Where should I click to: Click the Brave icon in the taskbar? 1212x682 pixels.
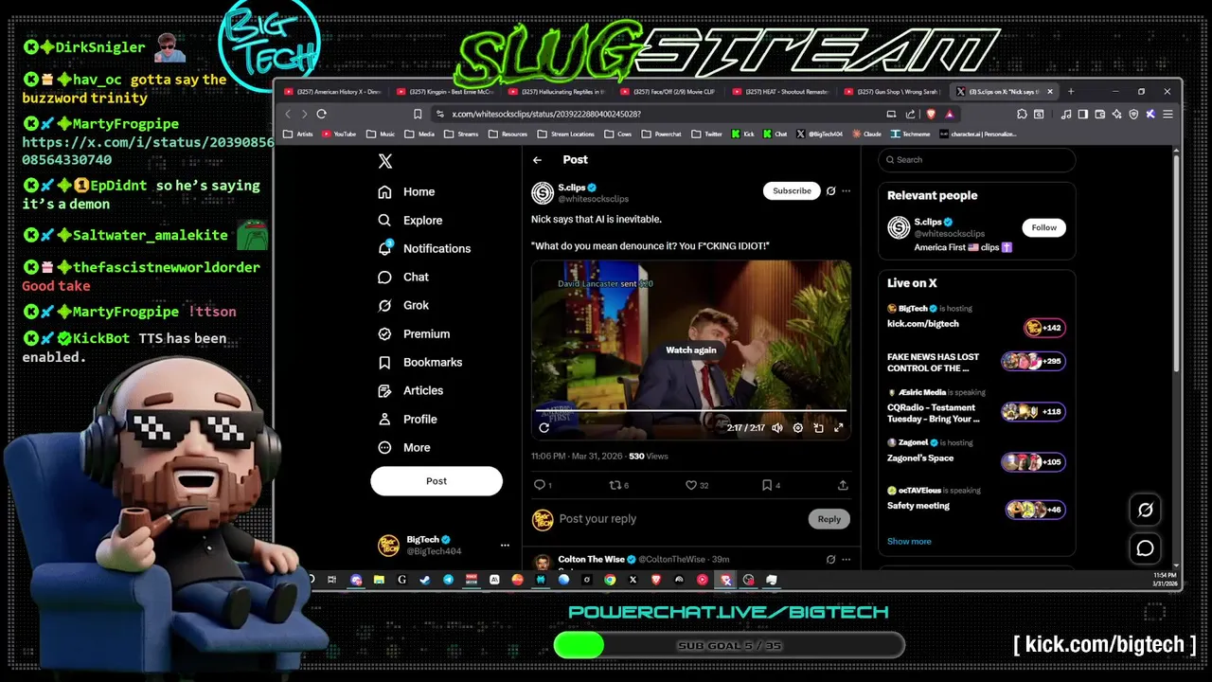655,580
